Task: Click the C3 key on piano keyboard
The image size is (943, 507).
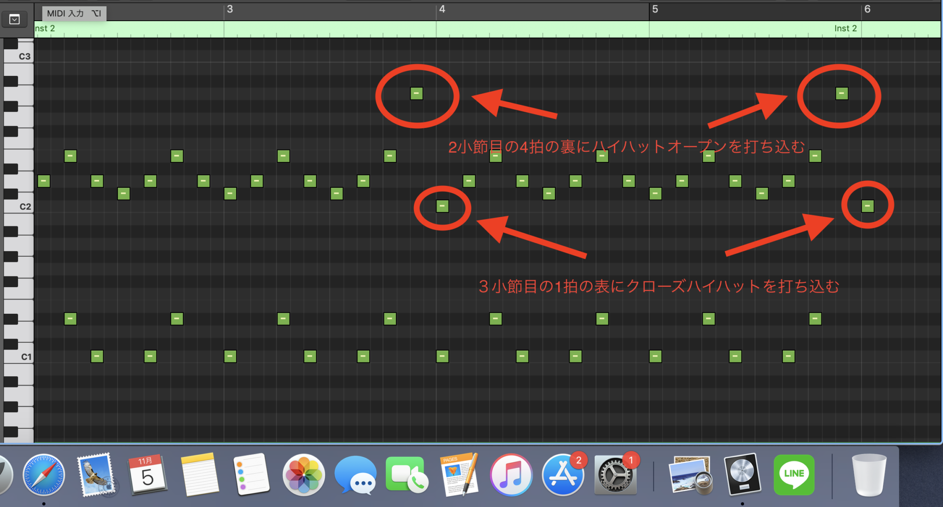Action: pos(18,56)
